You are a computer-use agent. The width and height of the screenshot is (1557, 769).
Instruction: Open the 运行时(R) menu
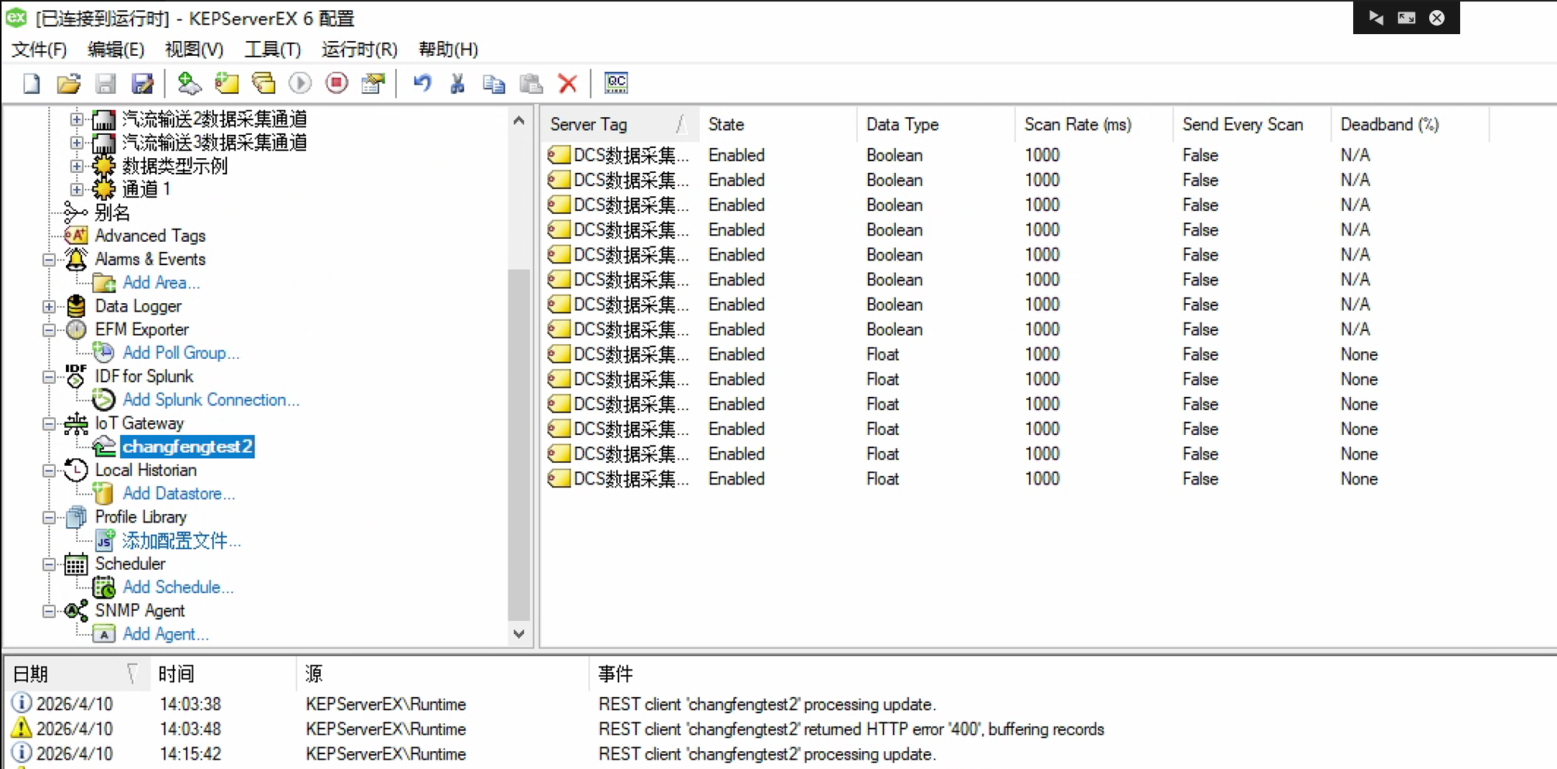click(359, 50)
